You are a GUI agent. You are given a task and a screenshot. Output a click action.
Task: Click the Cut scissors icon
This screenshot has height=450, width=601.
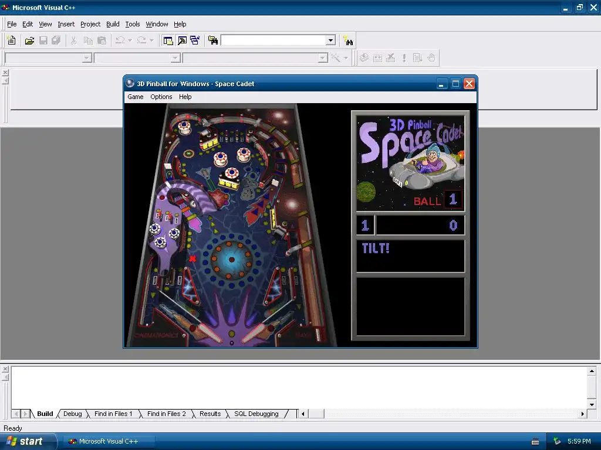[x=73, y=40]
